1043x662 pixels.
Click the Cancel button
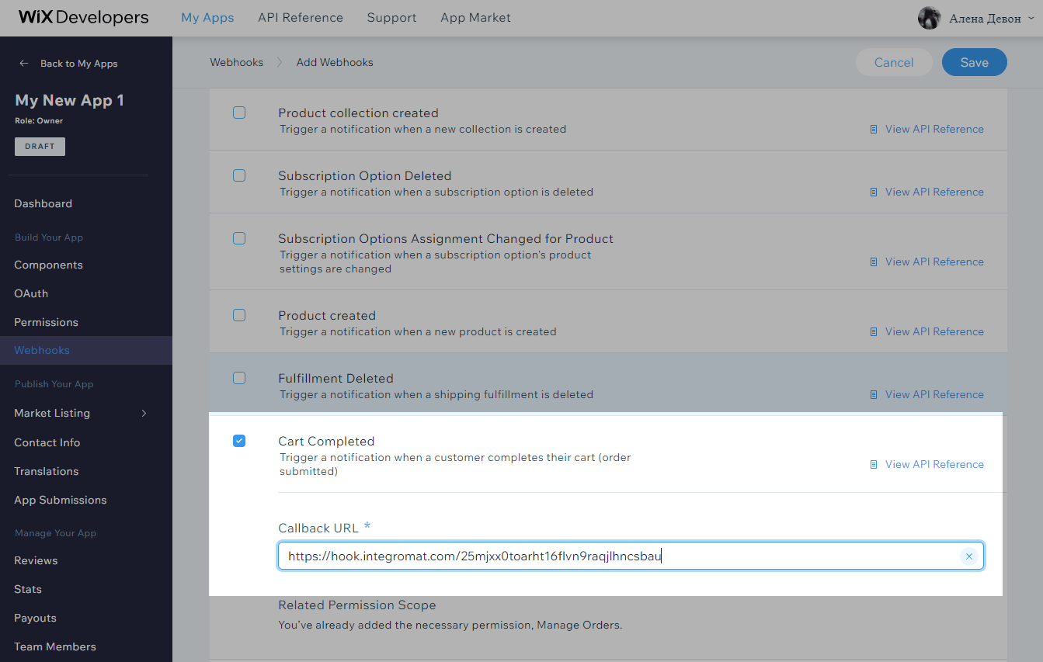point(893,63)
